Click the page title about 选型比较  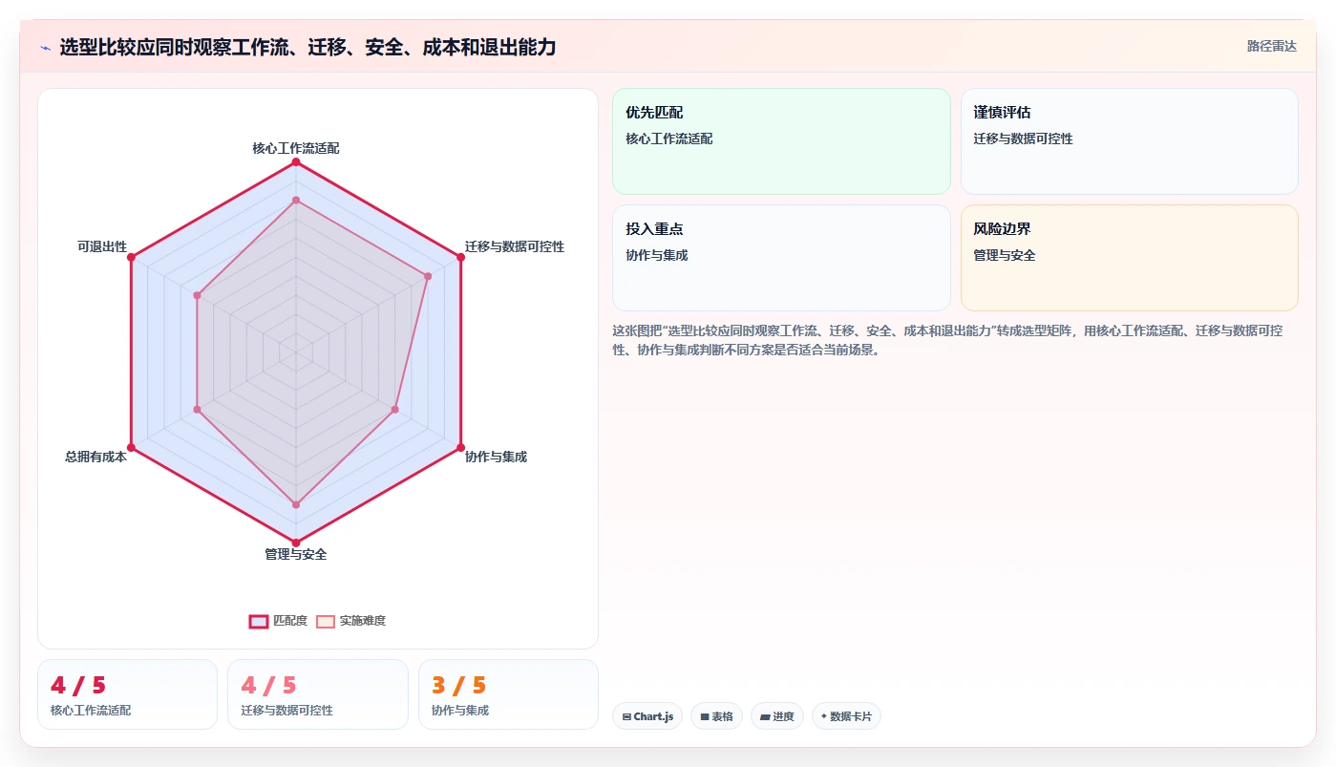coord(307,47)
